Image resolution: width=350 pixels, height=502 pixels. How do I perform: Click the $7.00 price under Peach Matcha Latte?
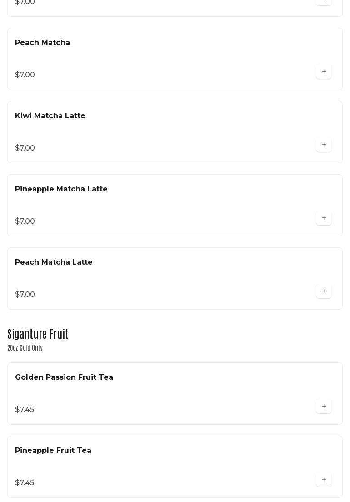click(x=25, y=294)
